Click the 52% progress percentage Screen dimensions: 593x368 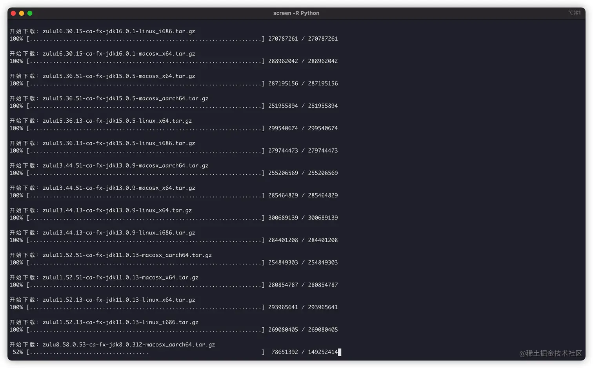(x=18, y=352)
